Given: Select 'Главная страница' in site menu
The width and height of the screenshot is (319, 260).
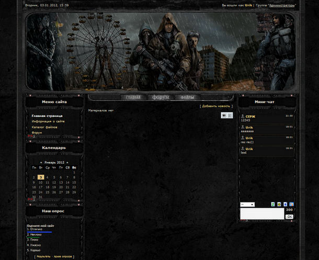Looking at the screenshot, I should click(47, 116).
